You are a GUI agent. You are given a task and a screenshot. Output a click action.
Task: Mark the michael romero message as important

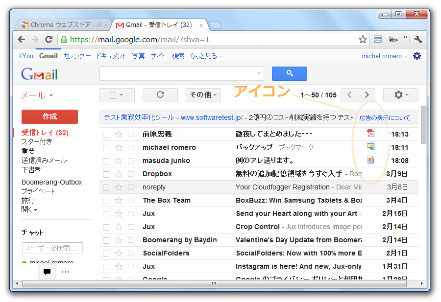coord(131,147)
